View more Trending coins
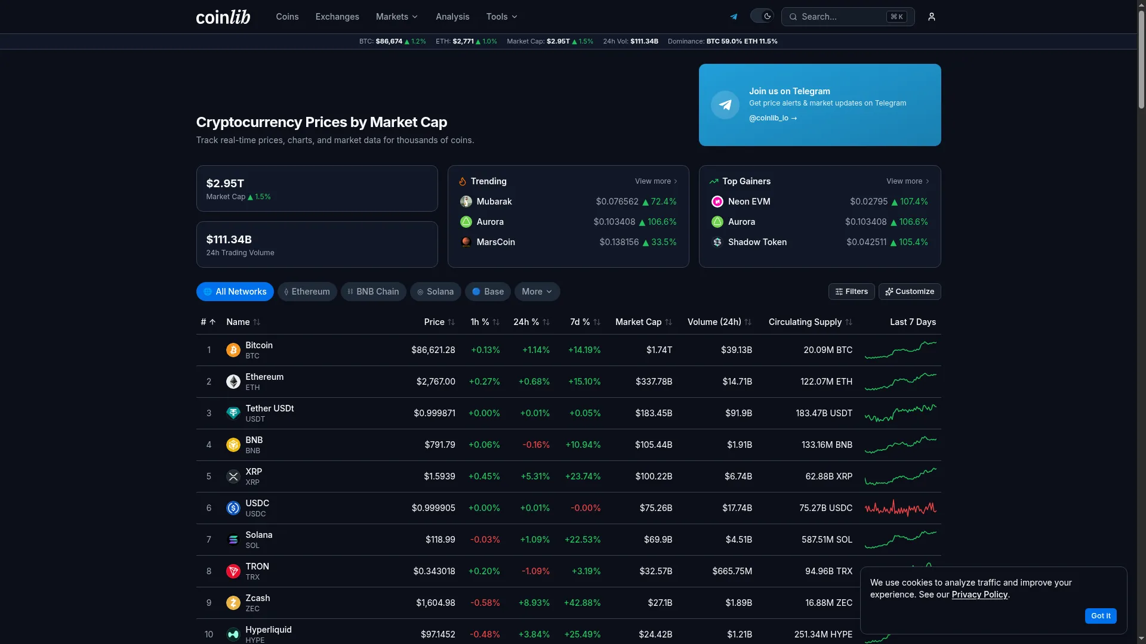This screenshot has width=1146, height=644. point(657,181)
